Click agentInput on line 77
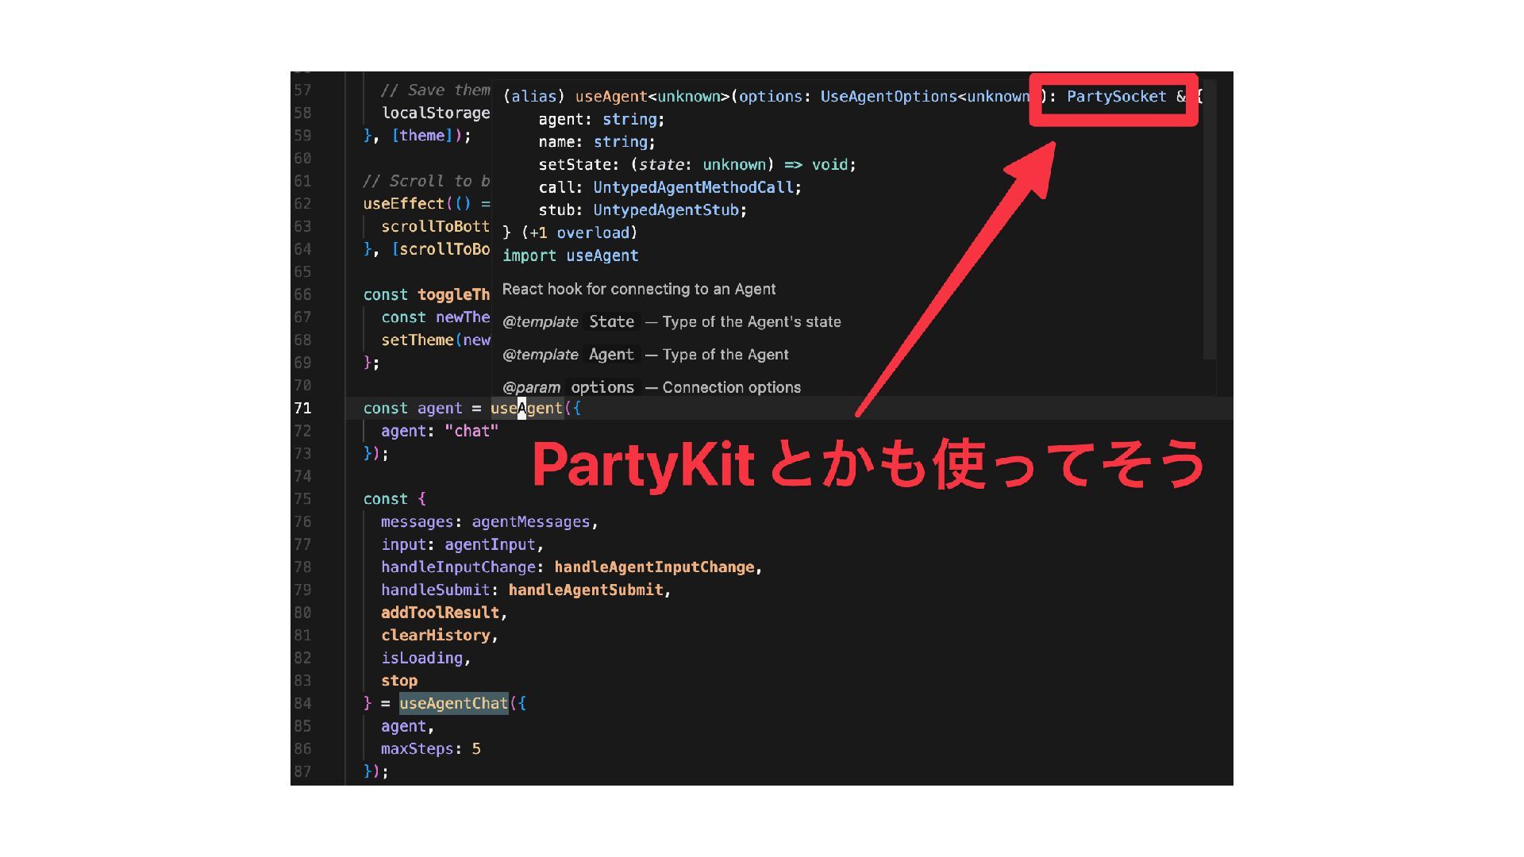The width and height of the screenshot is (1524, 857). (490, 544)
